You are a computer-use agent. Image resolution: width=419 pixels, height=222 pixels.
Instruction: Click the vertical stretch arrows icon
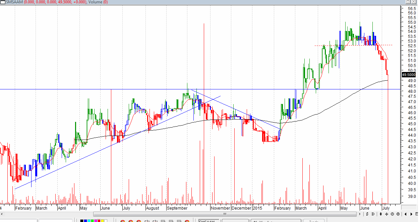click(x=381, y=214)
